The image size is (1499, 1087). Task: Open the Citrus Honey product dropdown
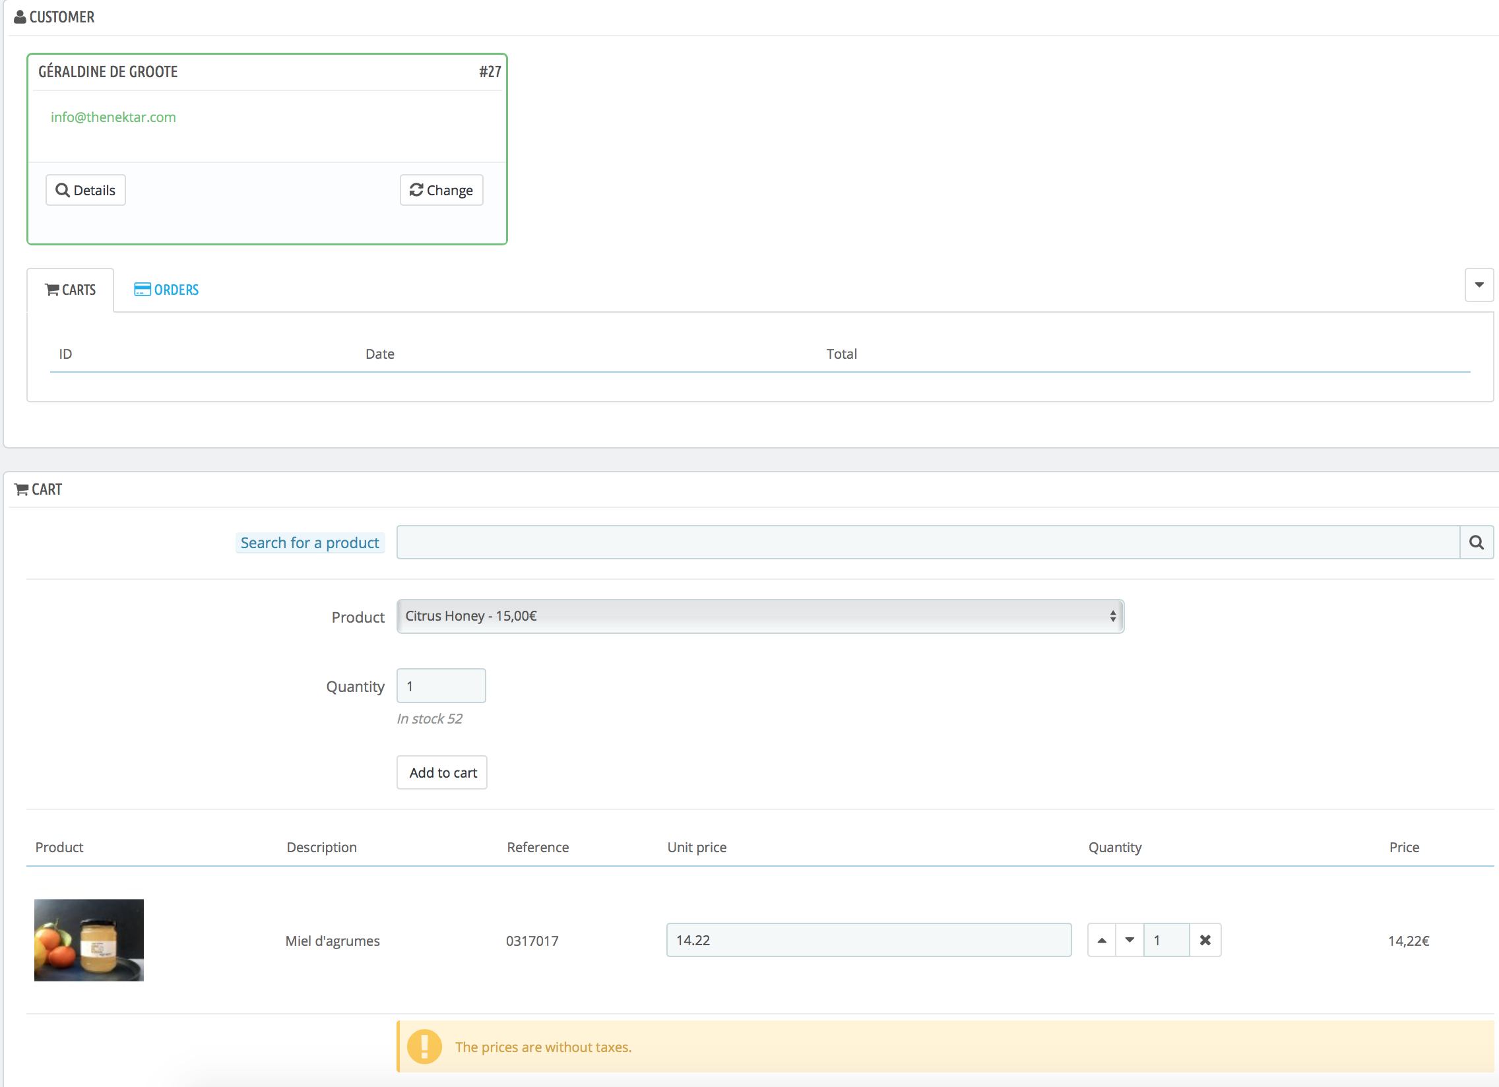(x=760, y=616)
